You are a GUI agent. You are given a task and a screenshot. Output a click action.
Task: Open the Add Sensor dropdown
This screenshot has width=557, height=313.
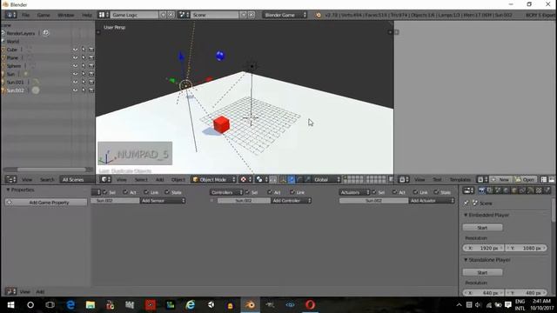[163, 201]
